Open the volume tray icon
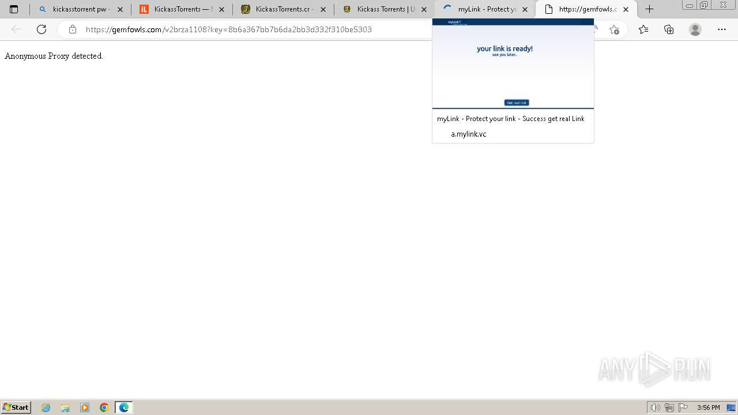This screenshot has width=738, height=415. point(656,408)
